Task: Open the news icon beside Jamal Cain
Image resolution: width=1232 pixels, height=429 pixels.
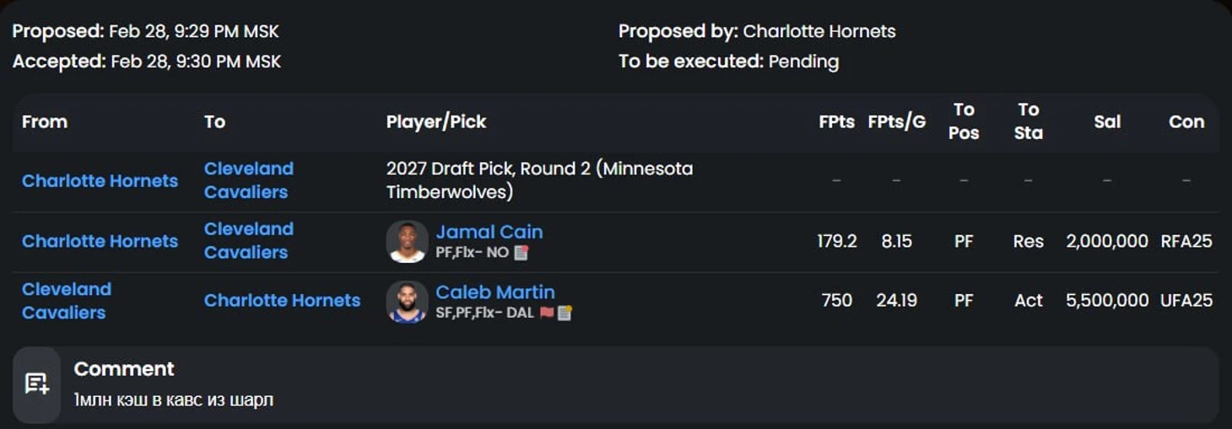Action: click(x=521, y=252)
